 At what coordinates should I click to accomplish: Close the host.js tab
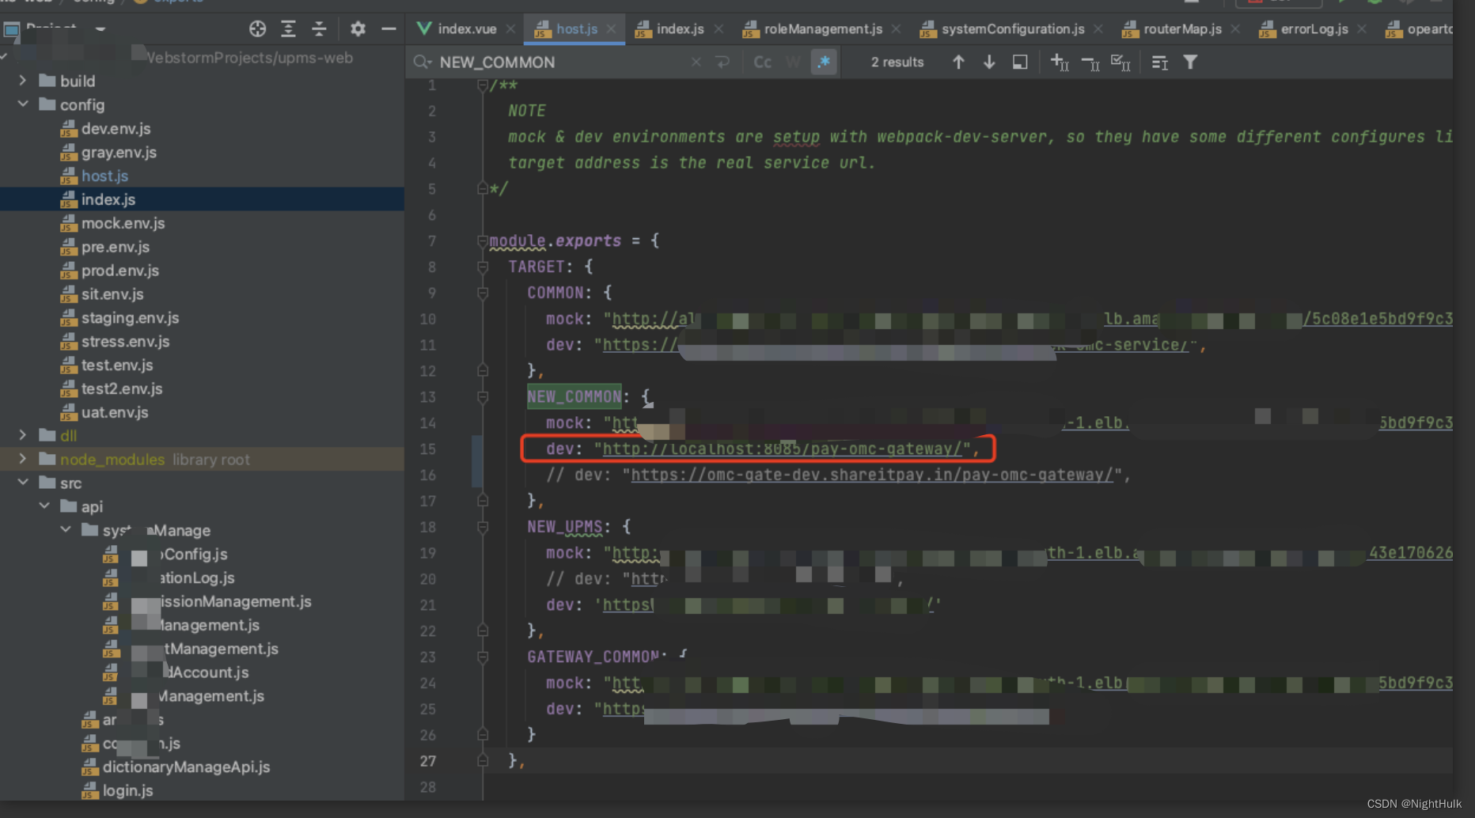611,29
